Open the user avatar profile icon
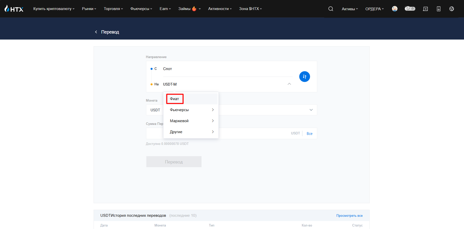The image size is (464, 229). 395,9
